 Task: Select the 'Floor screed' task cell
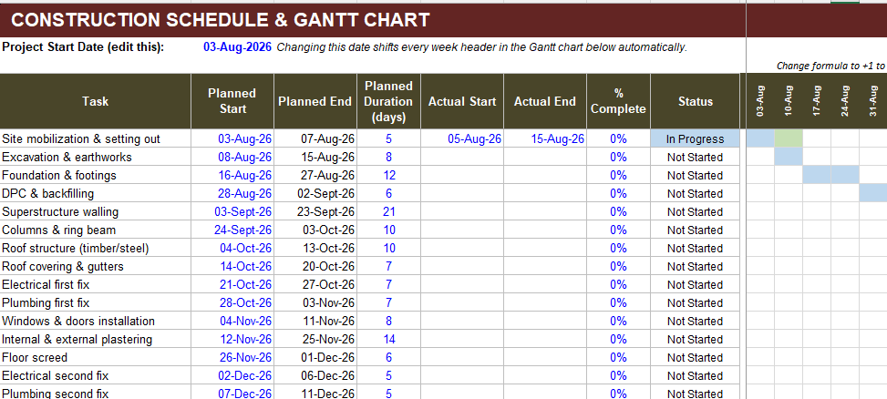tap(96, 357)
